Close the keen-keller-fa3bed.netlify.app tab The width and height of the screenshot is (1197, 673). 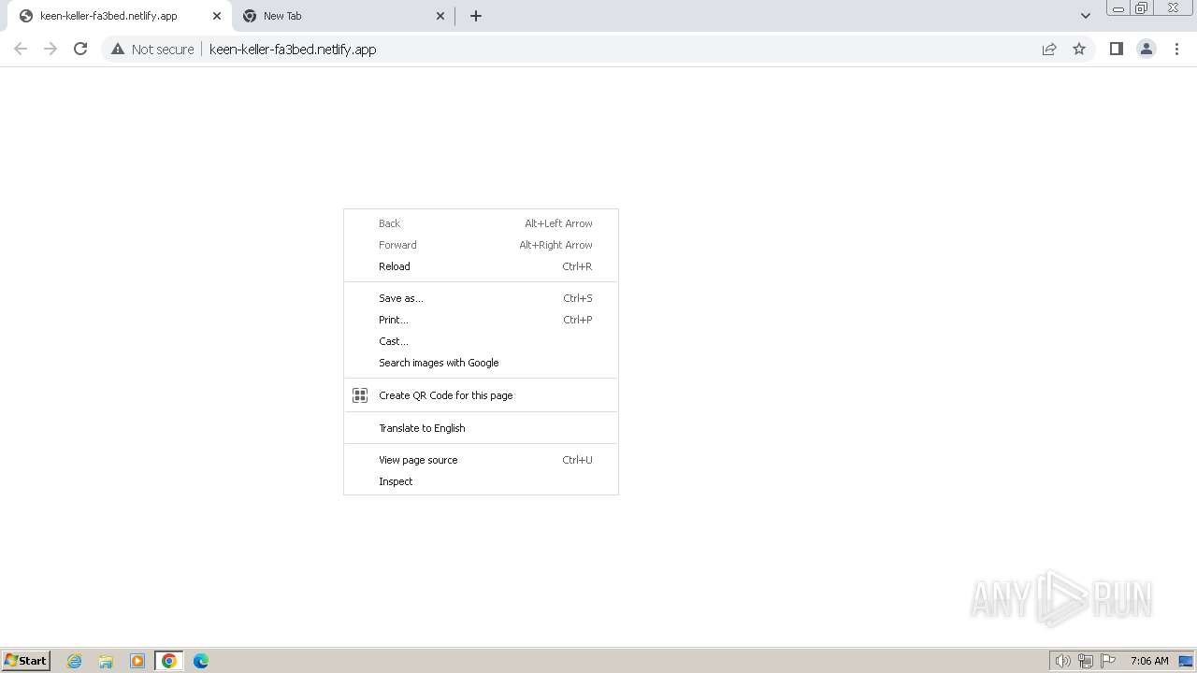pyautogui.click(x=217, y=16)
